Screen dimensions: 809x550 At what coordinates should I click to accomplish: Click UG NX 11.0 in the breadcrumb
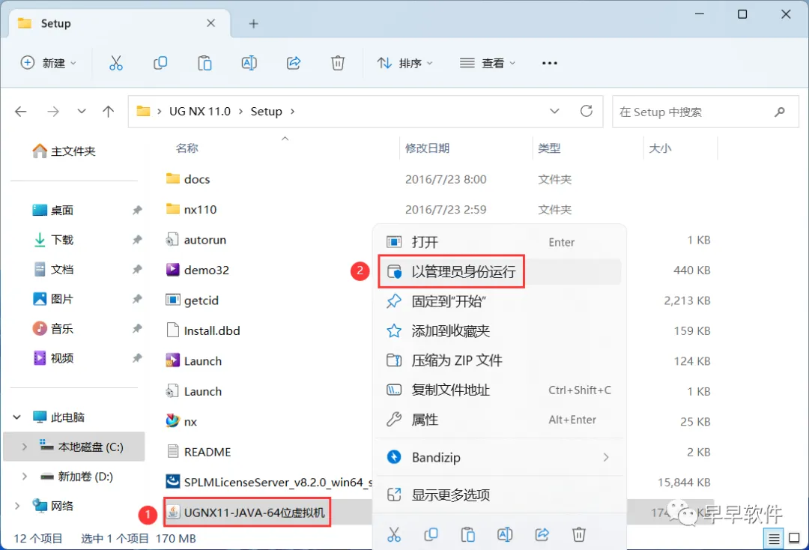click(200, 112)
